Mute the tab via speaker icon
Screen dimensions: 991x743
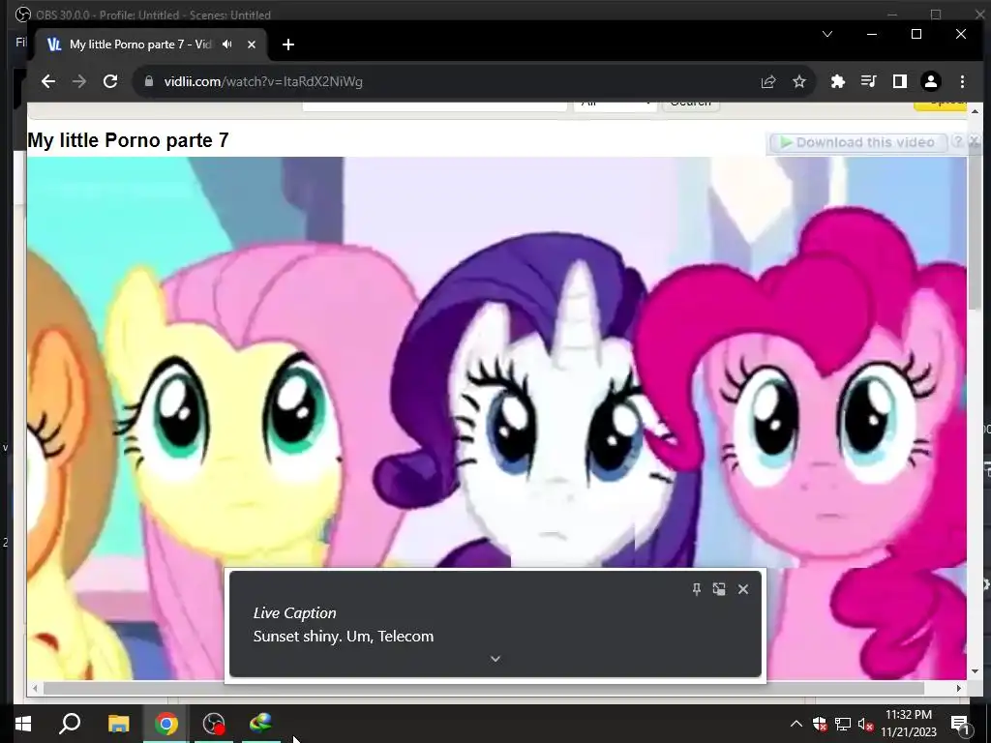coord(227,45)
